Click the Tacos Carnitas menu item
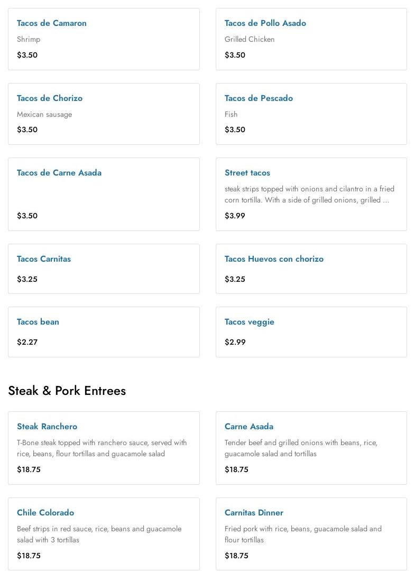The height and width of the screenshot is (572, 415). [x=44, y=259]
